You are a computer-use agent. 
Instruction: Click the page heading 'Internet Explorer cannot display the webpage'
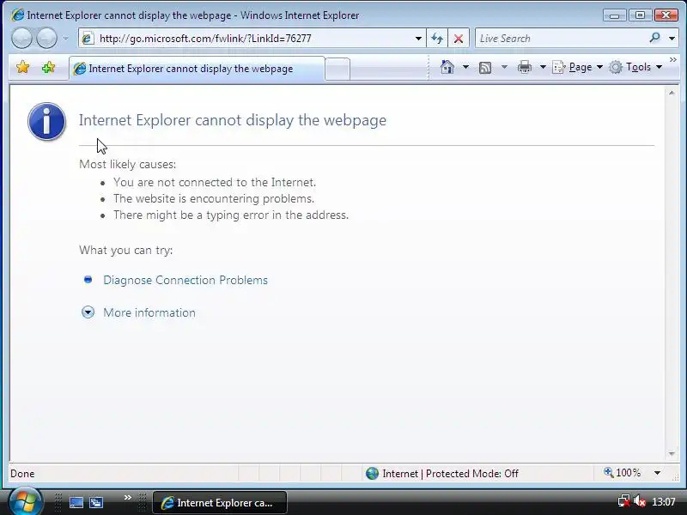233,120
